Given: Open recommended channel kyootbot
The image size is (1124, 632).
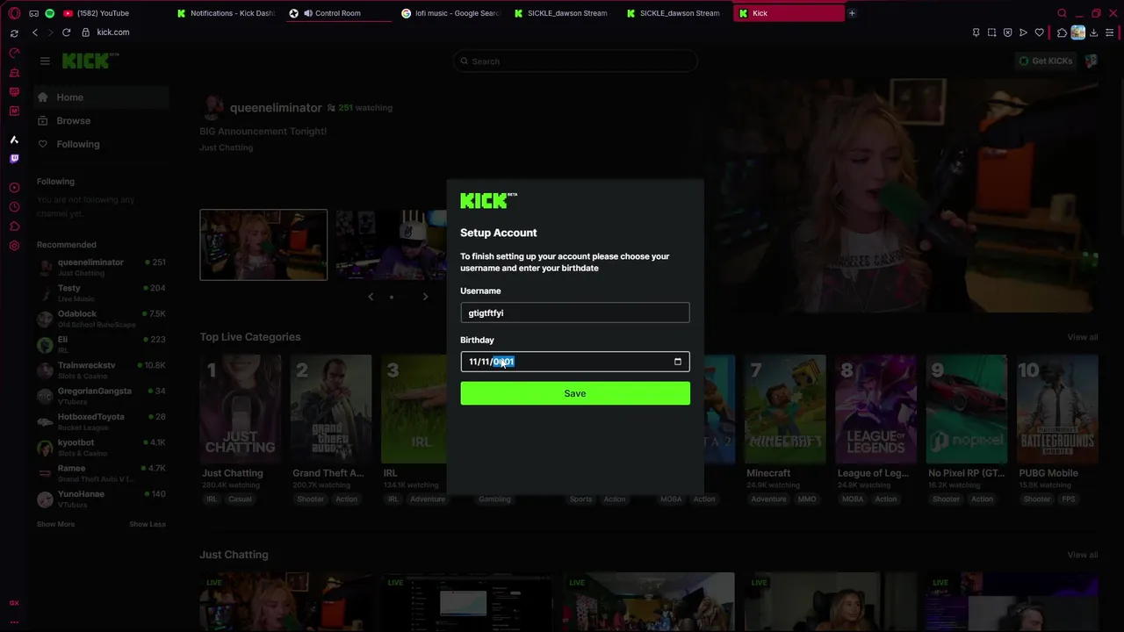Looking at the screenshot, I should 102,448.
